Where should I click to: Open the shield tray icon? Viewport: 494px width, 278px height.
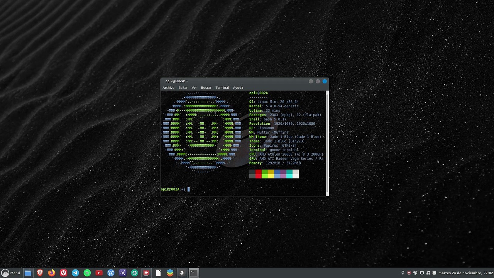[x=415, y=273]
